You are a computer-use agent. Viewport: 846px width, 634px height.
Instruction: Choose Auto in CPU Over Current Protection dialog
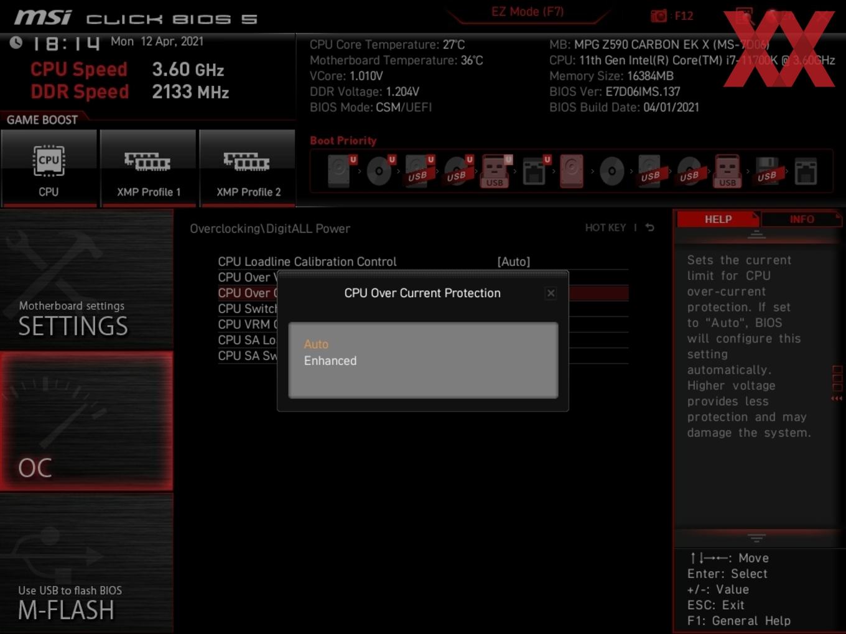tap(316, 344)
